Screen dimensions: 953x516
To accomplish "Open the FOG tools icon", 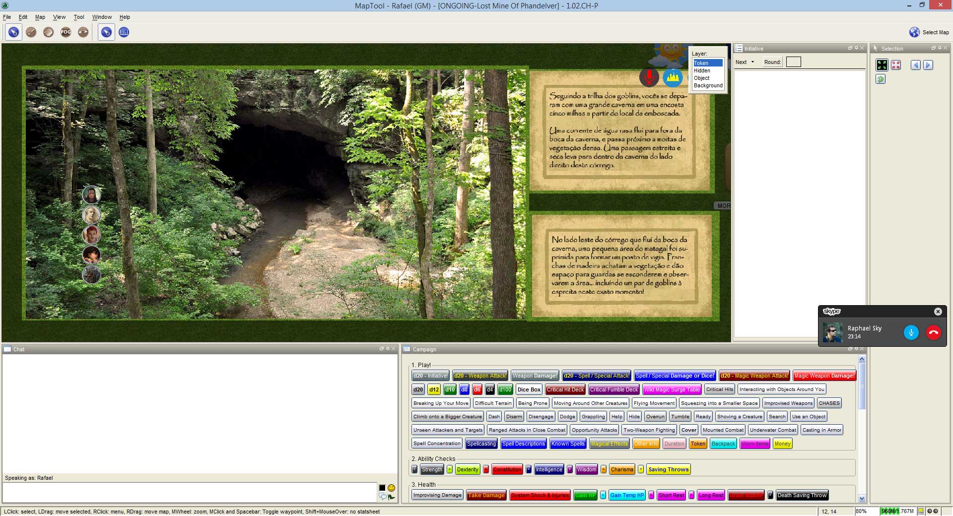I will [x=66, y=32].
